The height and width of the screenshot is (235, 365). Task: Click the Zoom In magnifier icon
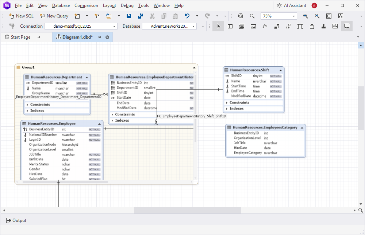point(306,16)
